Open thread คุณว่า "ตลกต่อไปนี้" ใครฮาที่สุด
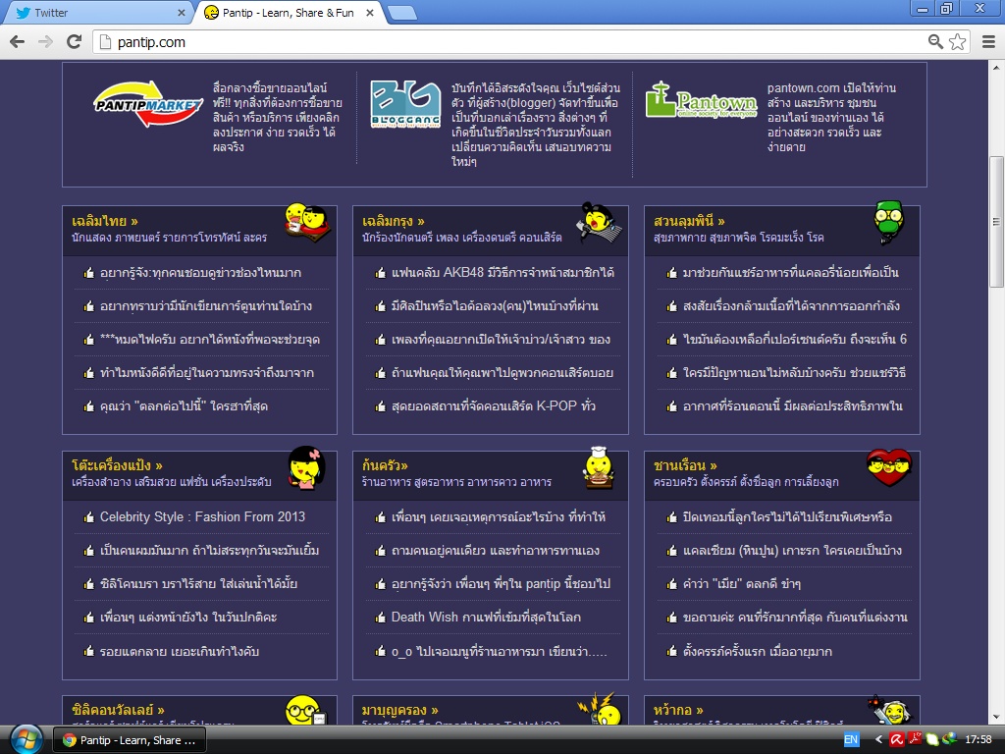The image size is (1005, 754). (184, 405)
